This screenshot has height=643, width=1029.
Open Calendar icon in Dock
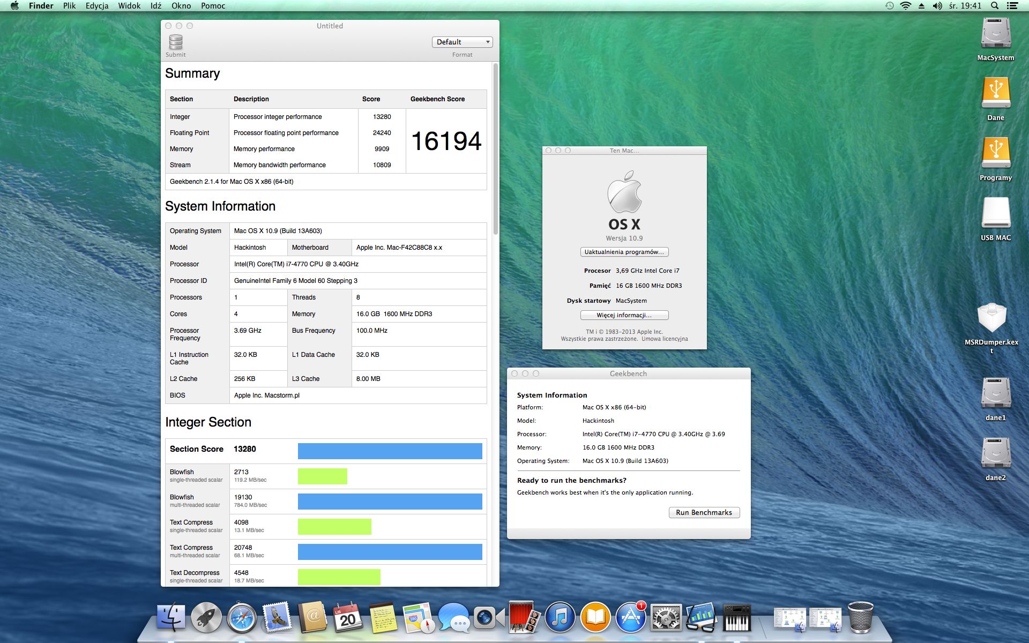(348, 617)
